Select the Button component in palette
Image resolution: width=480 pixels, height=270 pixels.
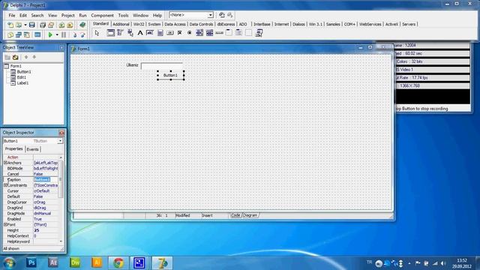tap(170, 33)
